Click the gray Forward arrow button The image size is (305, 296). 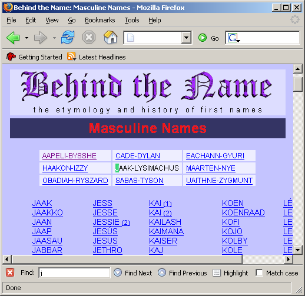tap(41, 38)
